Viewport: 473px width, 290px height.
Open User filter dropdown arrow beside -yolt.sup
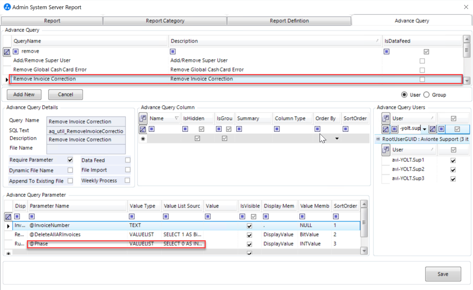click(x=425, y=129)
